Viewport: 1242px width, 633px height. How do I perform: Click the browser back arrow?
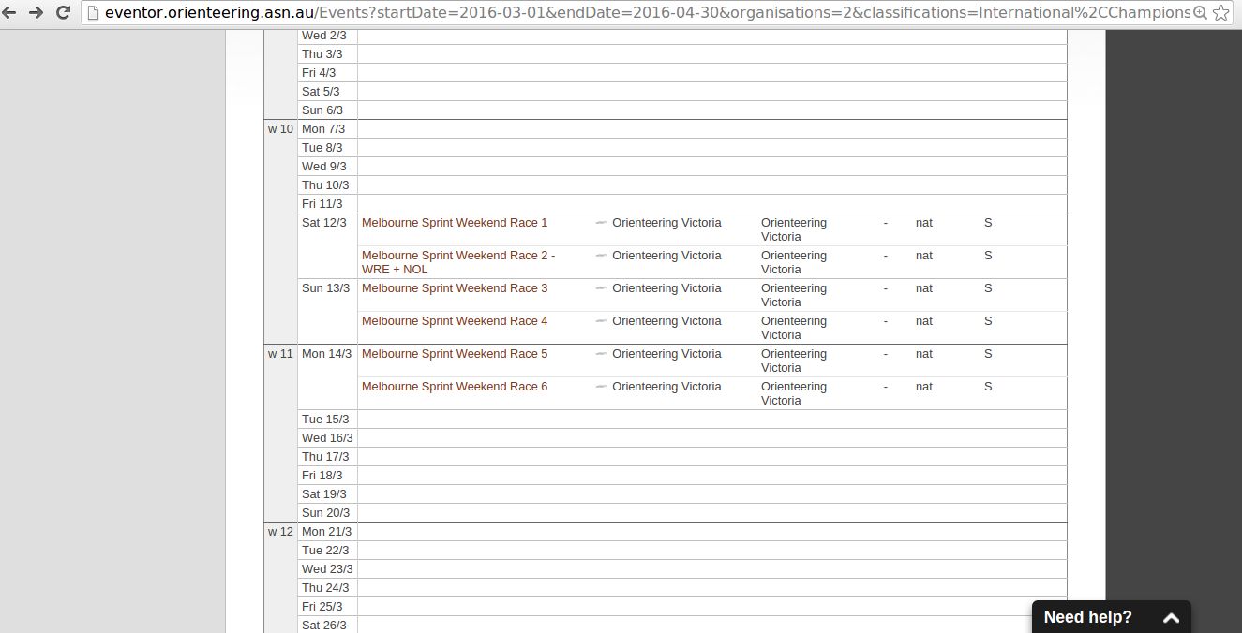9,13
